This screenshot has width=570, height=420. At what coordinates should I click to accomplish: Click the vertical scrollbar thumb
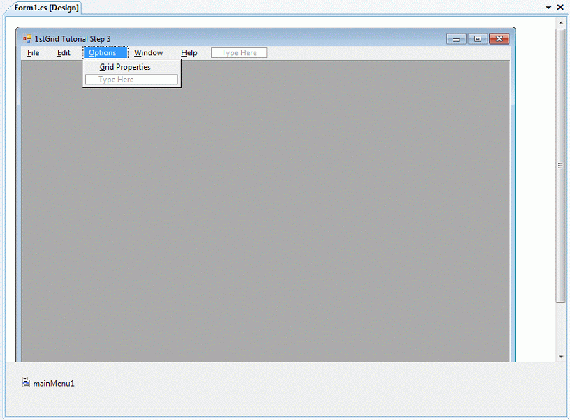pos(560,165)
